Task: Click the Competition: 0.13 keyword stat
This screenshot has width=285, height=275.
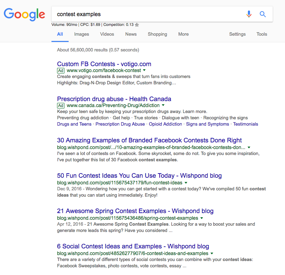Action: coord(118,25)
